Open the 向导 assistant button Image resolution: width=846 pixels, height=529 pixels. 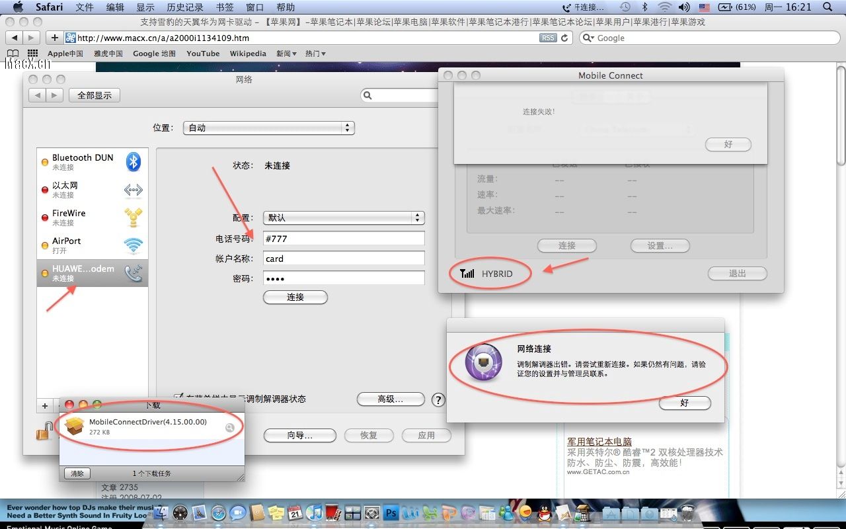click(300, 436)
